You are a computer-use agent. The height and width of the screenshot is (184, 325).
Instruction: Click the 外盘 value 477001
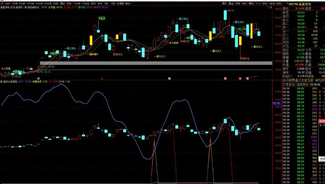300,65
